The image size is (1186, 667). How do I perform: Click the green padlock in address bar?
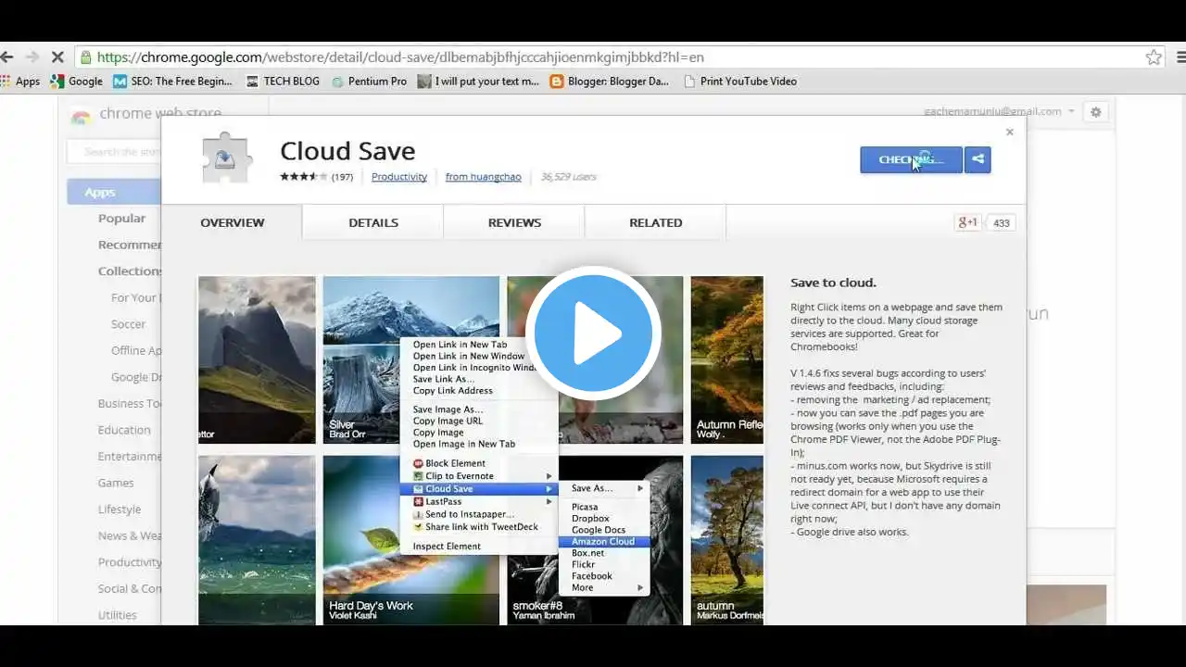[85, 57]
